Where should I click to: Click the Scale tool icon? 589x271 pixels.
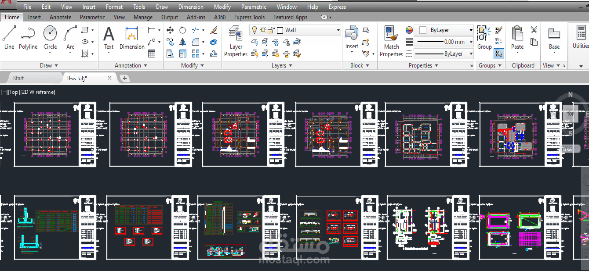(183, 53)
